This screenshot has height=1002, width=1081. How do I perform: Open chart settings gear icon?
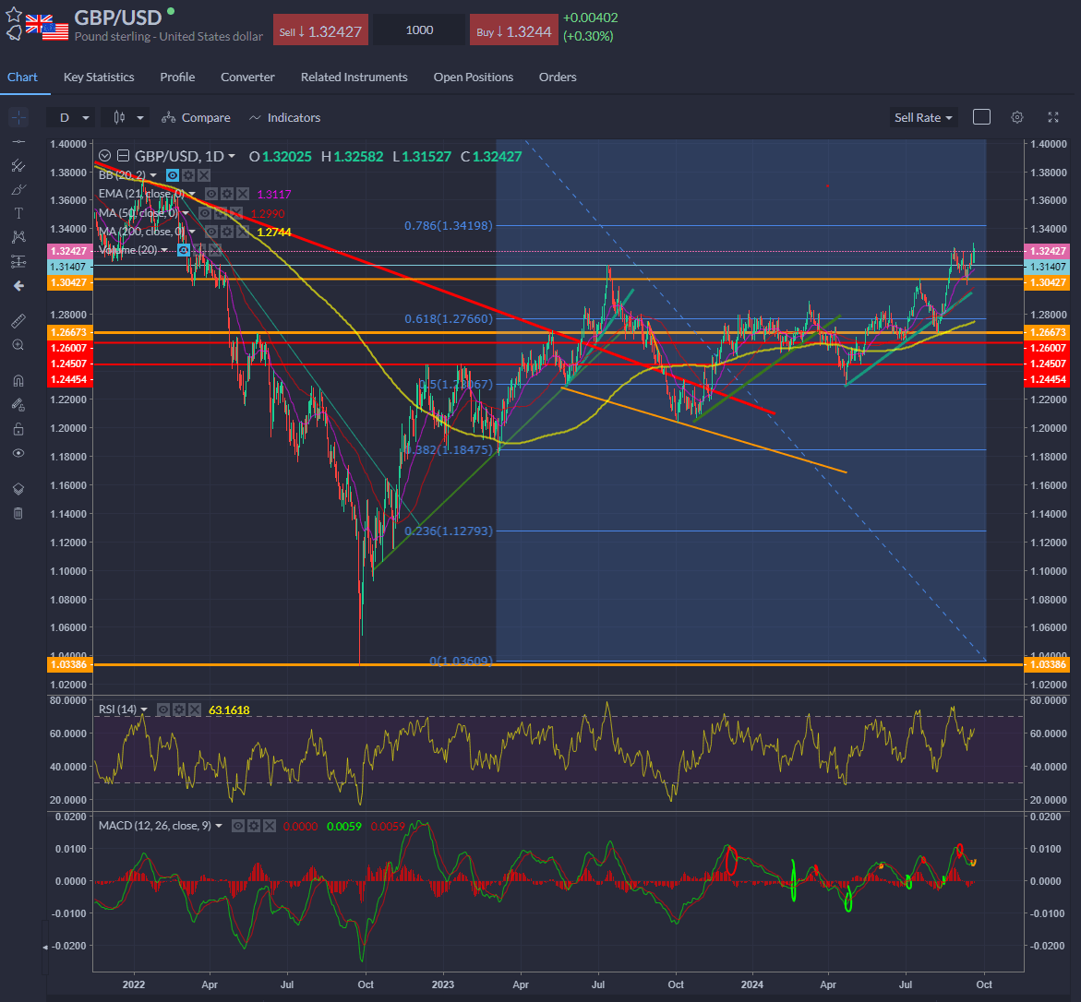coord(1017,117)
